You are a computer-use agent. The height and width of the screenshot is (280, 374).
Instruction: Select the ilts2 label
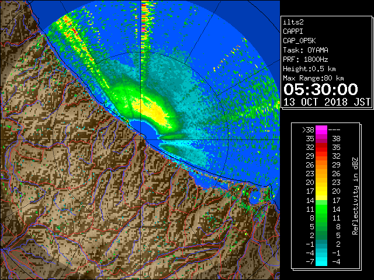(293, 22)
